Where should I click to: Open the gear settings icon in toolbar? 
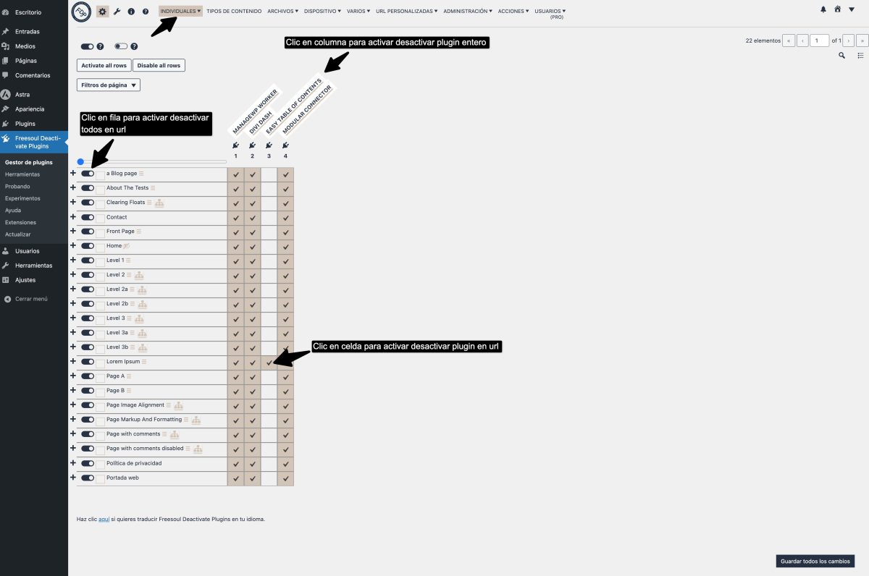[102, 12]
